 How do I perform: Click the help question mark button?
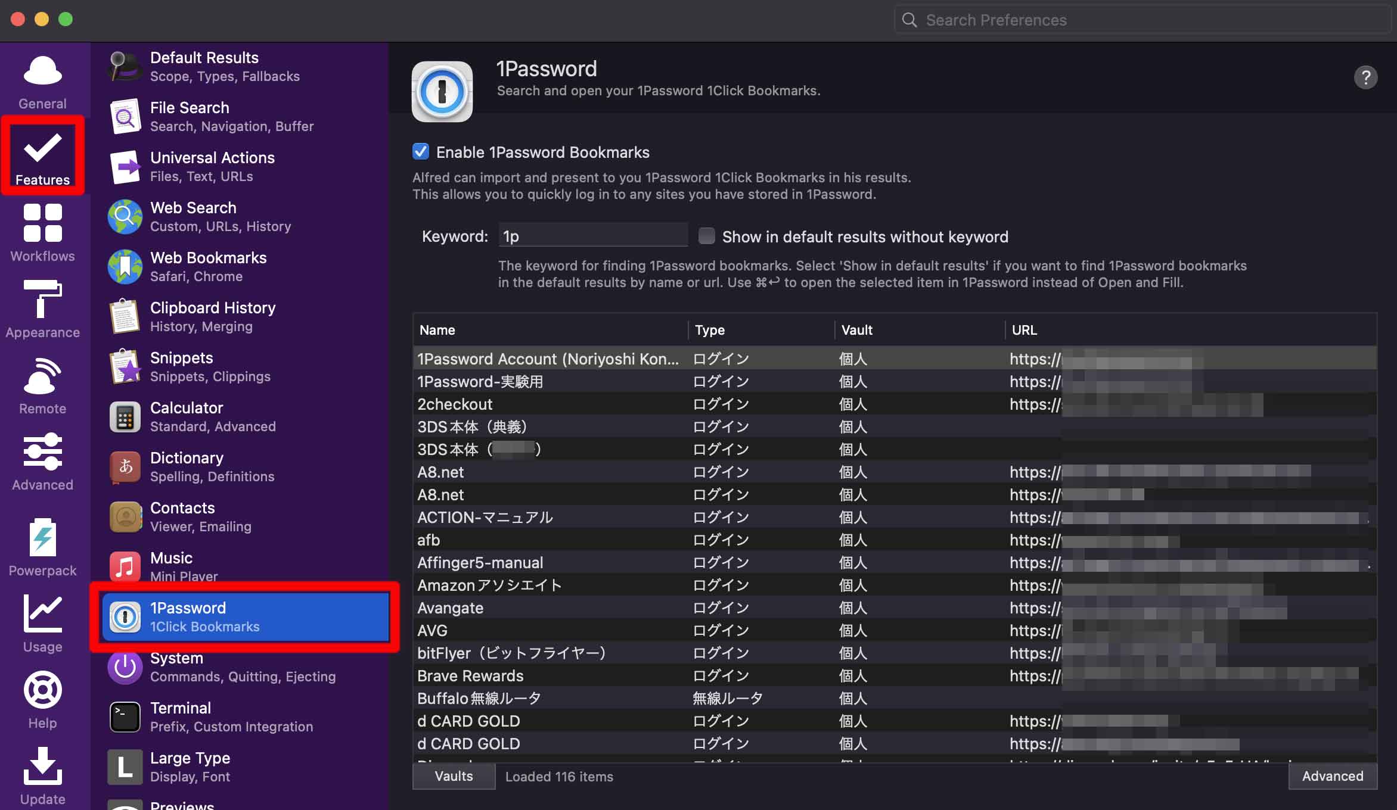[x=1365, y=77]
